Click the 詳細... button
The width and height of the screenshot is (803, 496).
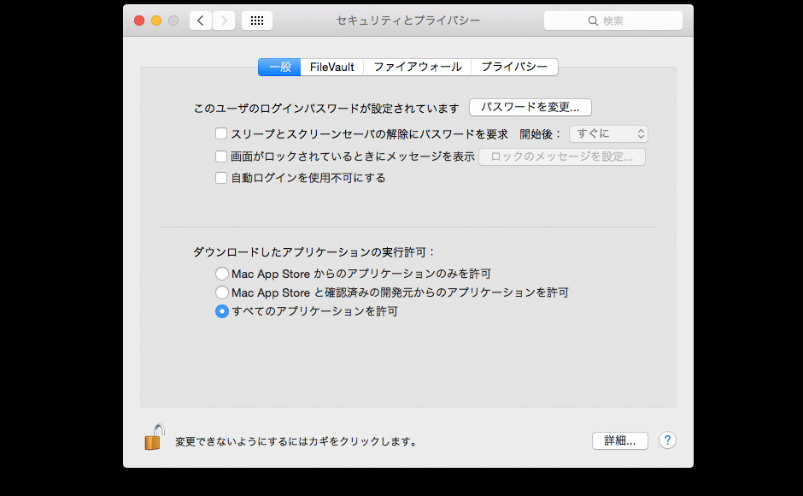(x=619, y=440)
